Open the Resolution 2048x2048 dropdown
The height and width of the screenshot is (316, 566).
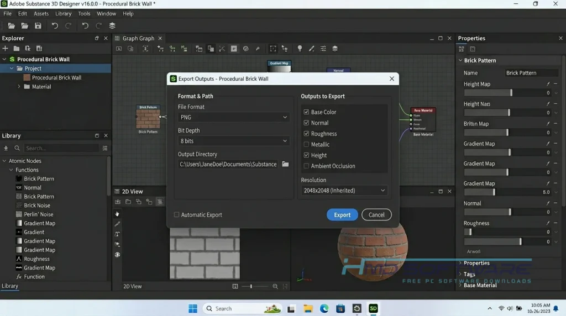tap(344, 191)
